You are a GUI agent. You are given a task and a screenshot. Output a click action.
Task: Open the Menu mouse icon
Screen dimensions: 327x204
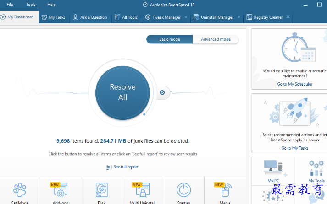[226, 190]
